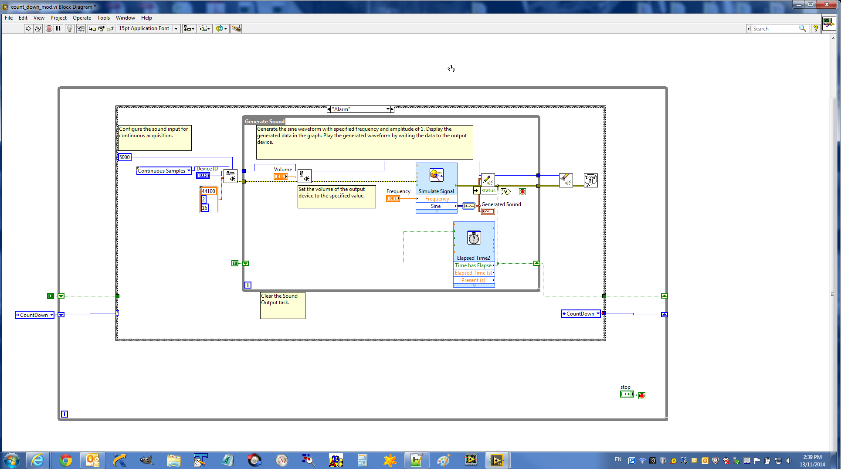This screenshot has width=841, height=469.
Task: Open Window menu
Action: point(125,18)
